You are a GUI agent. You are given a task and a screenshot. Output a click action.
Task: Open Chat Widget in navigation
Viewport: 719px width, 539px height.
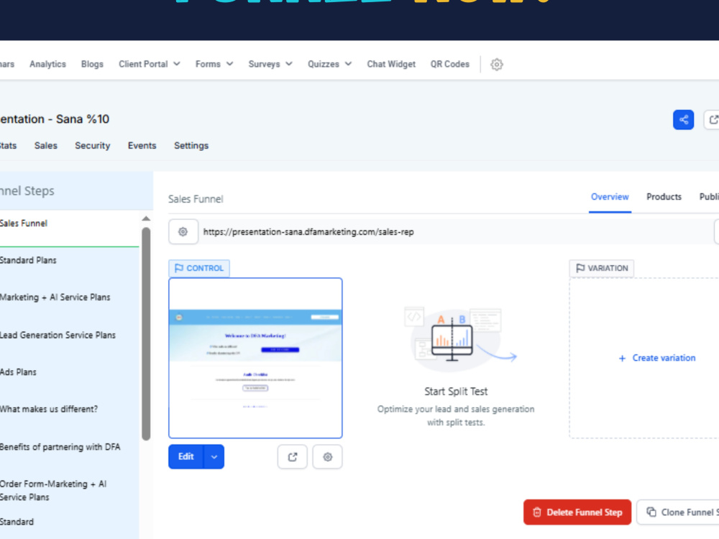tap(391, 64)
